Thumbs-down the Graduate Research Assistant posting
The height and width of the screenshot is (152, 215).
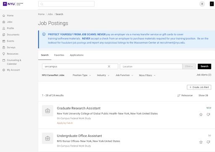pyautogui.click(x=208, y=115)
